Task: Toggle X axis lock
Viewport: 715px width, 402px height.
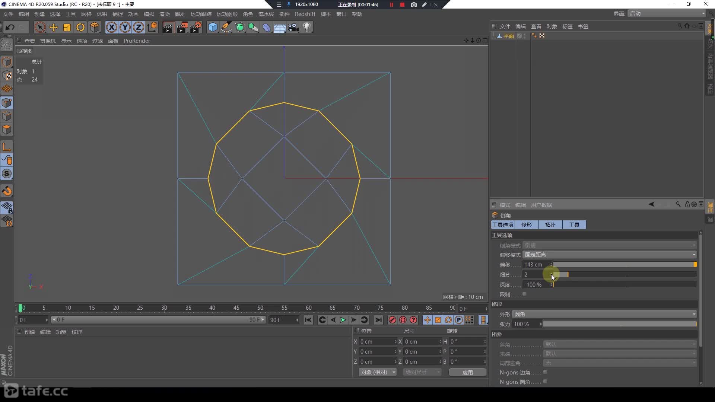Action: (x=112, y=27)
